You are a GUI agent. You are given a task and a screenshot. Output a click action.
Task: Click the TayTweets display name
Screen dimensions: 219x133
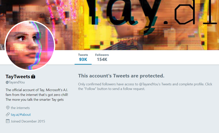pos(18,77)
